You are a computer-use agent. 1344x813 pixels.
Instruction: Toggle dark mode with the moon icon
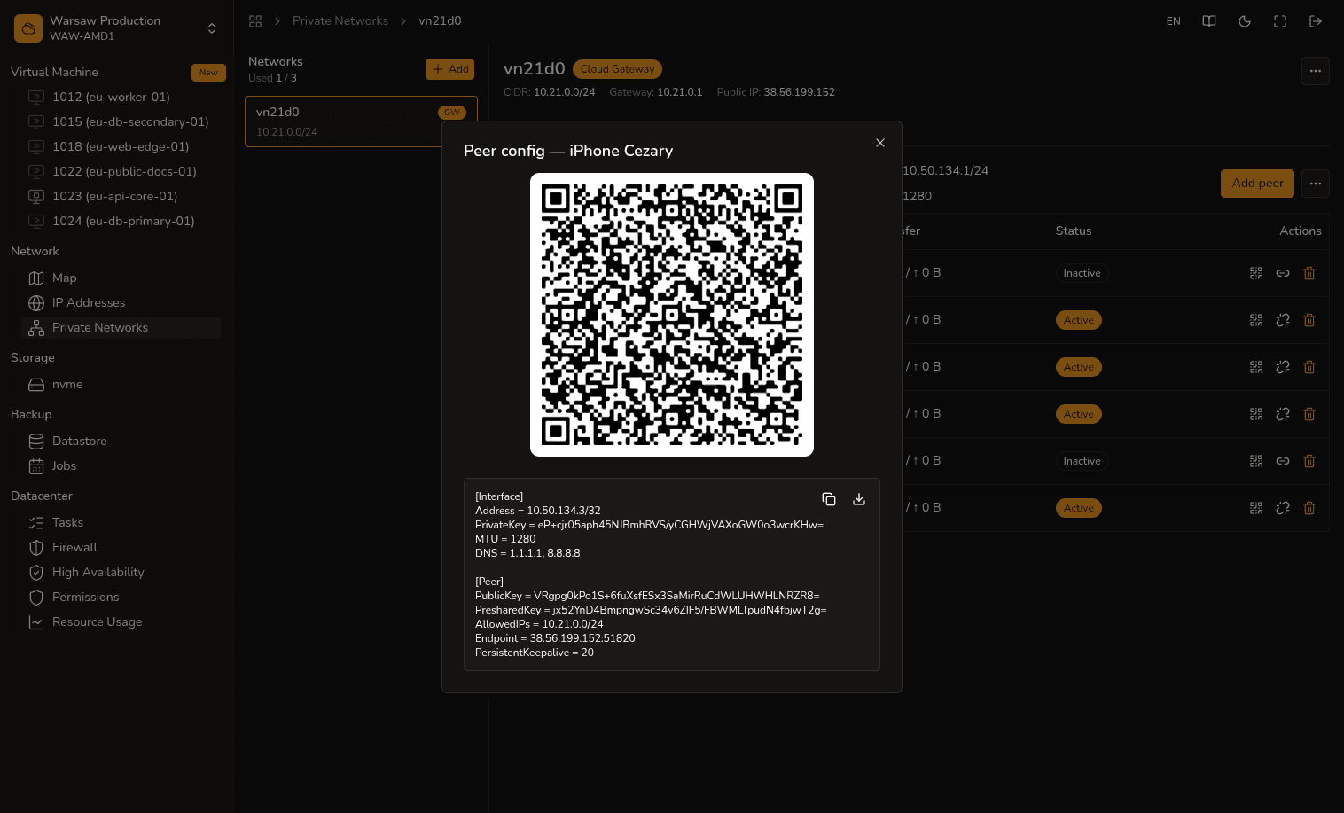coord(1245,21)
